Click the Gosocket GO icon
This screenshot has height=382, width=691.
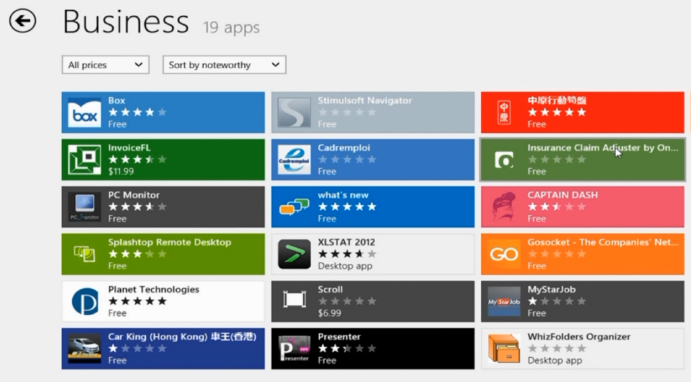click(504, 254)
